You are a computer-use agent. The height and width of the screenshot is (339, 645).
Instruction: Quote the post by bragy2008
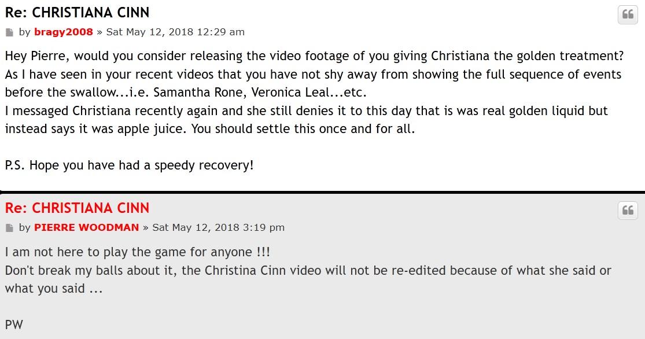628,15
